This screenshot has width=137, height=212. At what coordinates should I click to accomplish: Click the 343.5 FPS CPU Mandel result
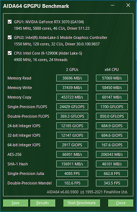click(x=112, y=183)
